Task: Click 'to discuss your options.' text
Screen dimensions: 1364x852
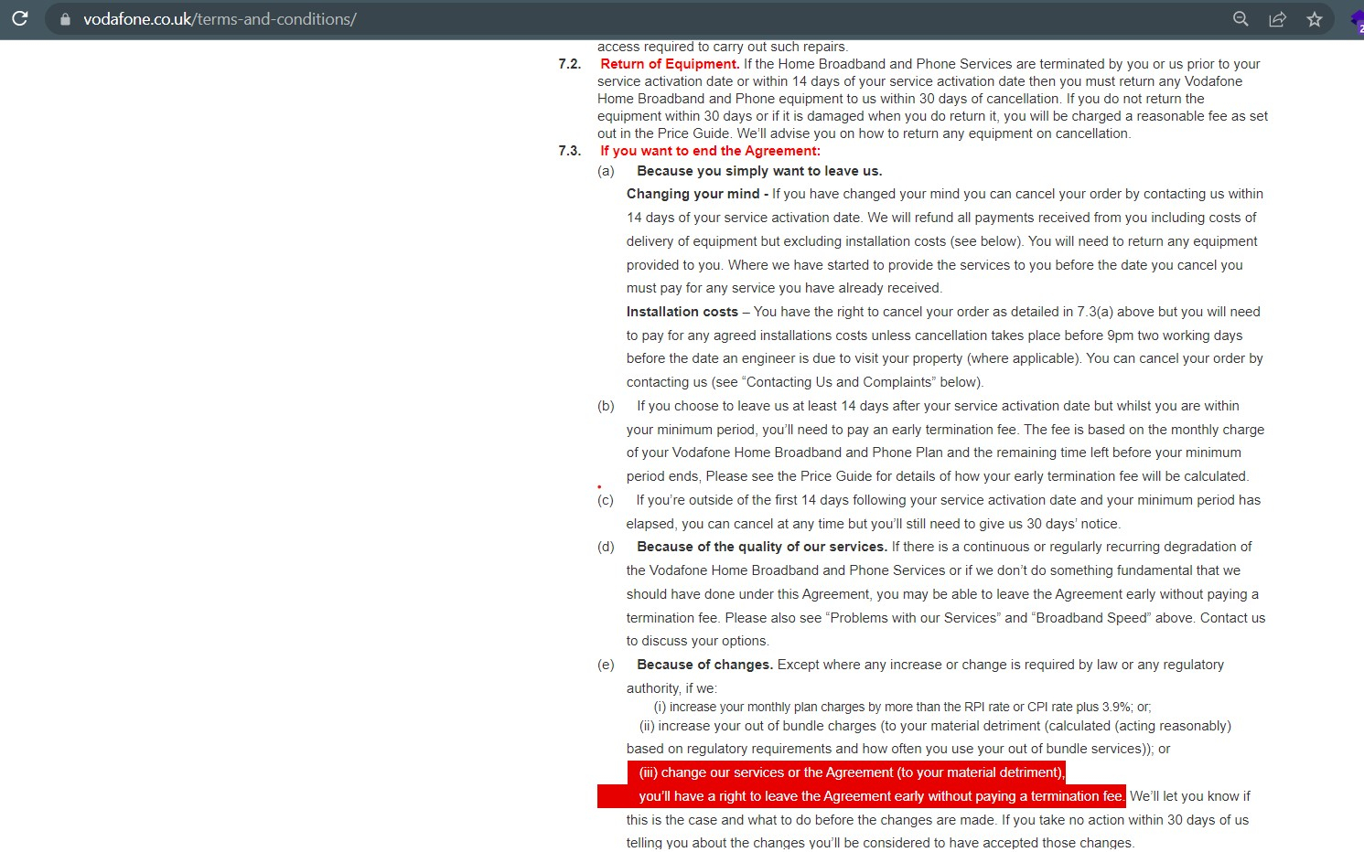Action: 698,641
